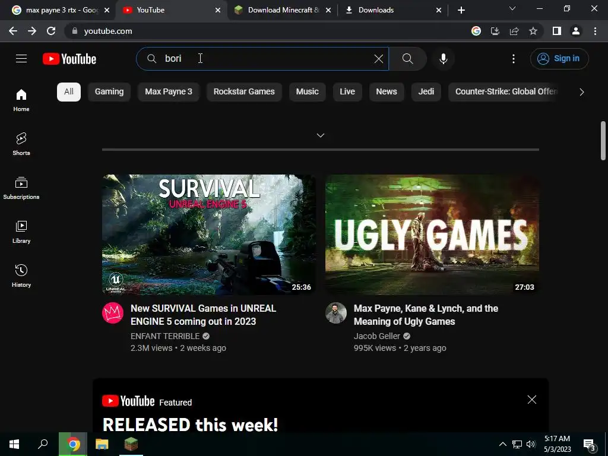
Task: Select the Rockstar Games chip
Action: (x=244, y=92)
